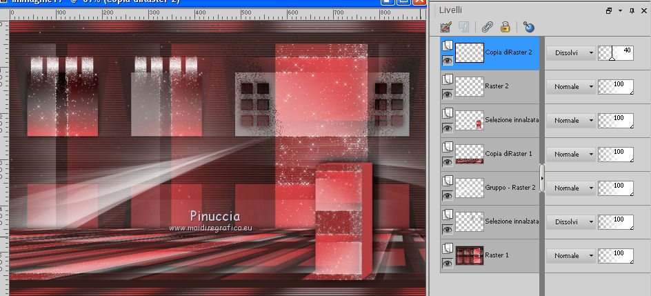Close the Livelli panel with the X

(x=644, y=11)
